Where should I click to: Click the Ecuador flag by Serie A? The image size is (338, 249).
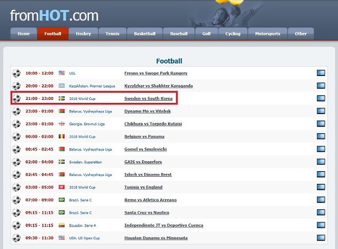point(61,225)
